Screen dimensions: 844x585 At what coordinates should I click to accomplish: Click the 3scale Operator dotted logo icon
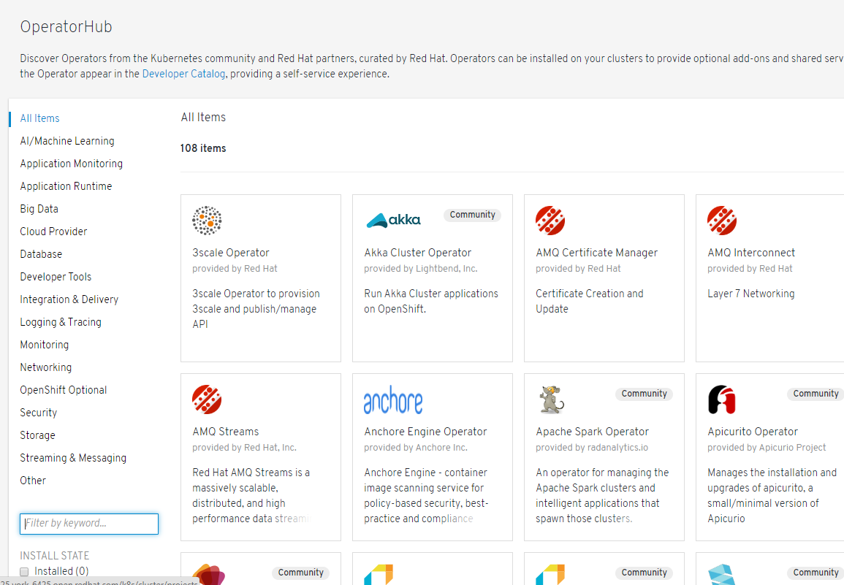(x=207, y=221)
